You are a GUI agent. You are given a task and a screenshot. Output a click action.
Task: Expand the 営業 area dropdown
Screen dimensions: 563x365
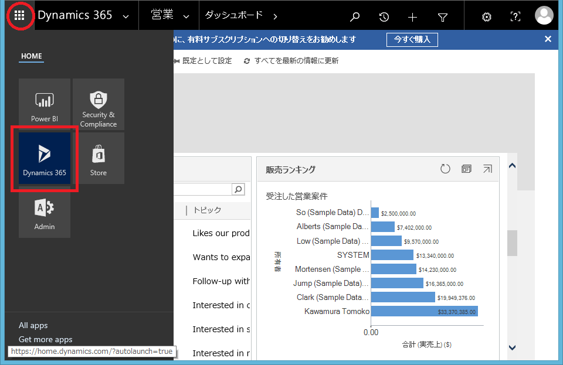[186, 16]
